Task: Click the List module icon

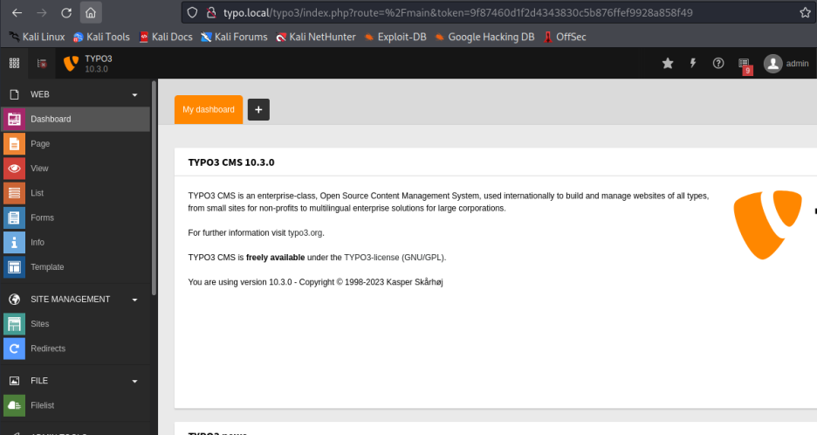Action: [x=14, y=193]
